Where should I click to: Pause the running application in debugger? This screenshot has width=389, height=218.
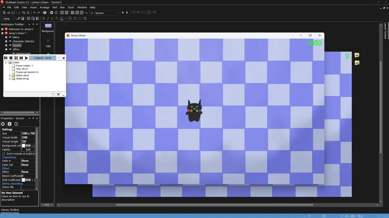[16, 58]
